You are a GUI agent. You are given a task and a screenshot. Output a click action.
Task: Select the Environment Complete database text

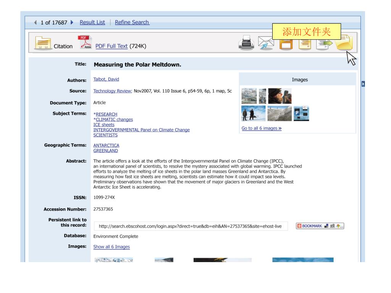click(x=116, y=237)
